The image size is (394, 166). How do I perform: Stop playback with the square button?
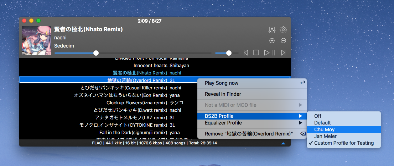click(x=256, y=52)
